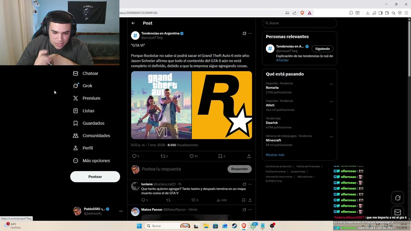Click the Grok icon on Mateo Paccor's reply
The width and height of the screenshot is (411, 231).
[244, 210]
